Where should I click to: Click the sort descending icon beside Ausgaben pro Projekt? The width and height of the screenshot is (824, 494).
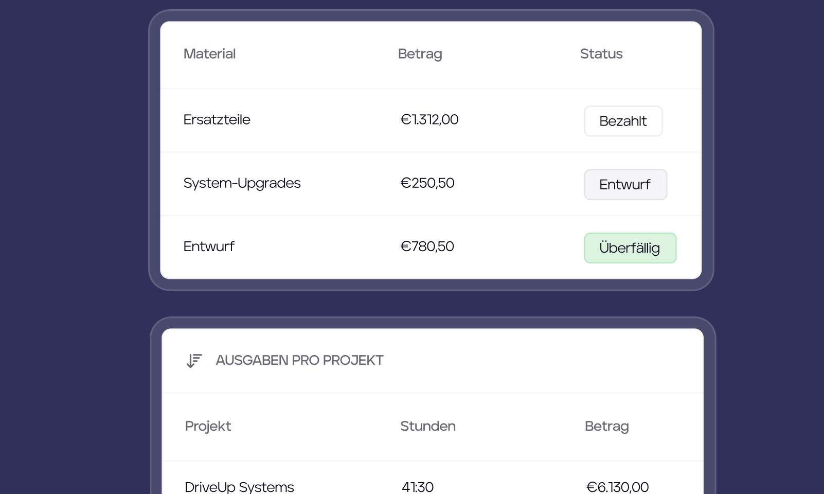[194, 361]
